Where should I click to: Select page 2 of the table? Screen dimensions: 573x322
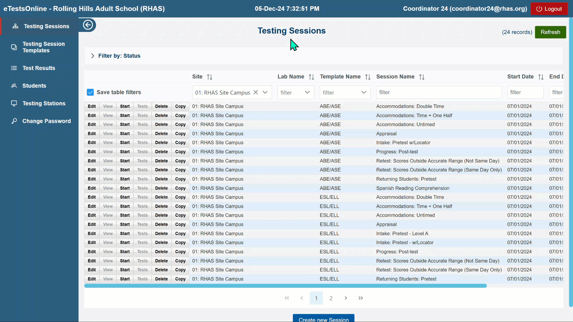click(331, 298)
